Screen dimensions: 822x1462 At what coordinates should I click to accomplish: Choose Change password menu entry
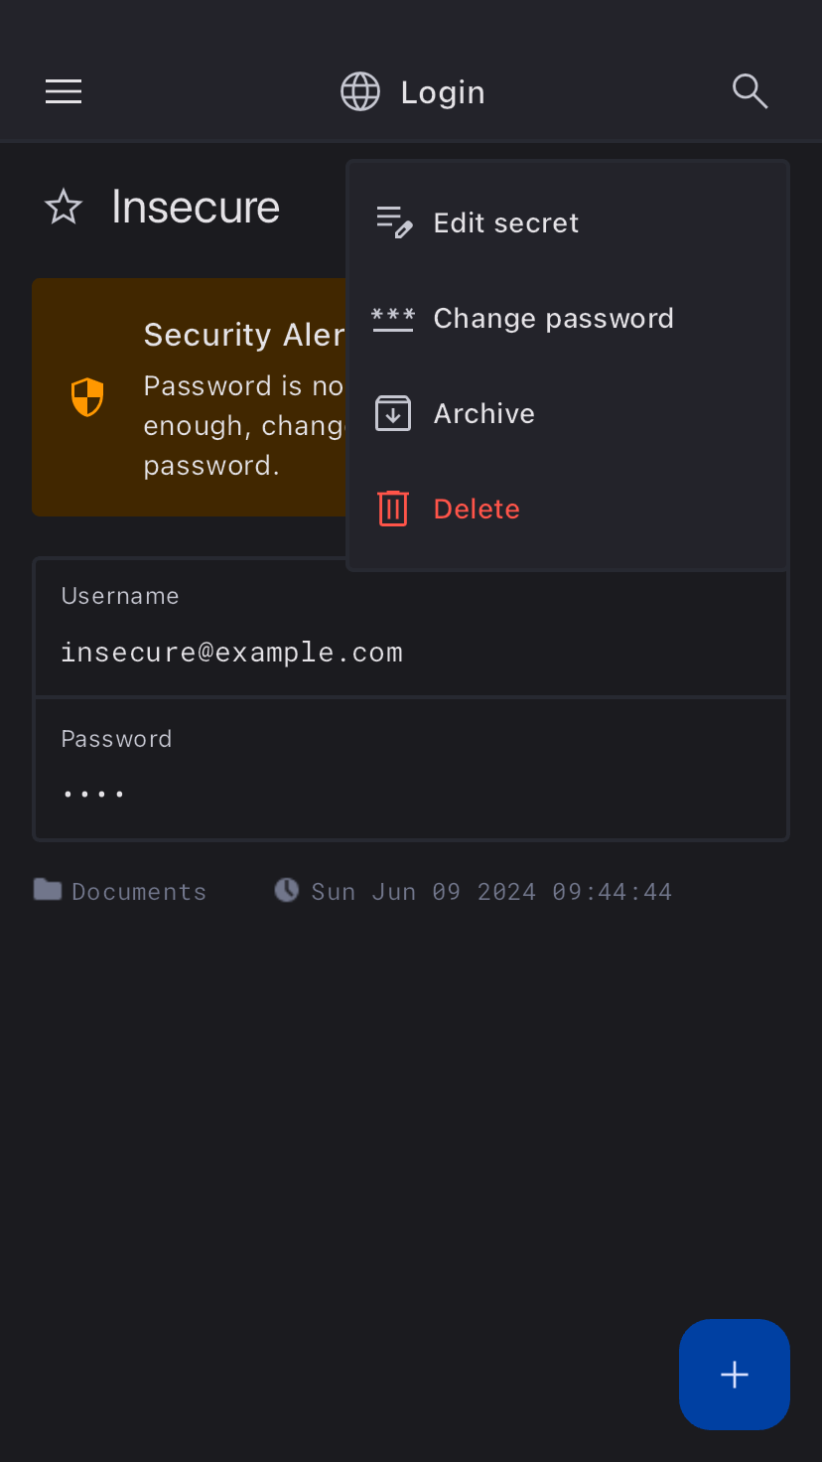coord(553,318)
